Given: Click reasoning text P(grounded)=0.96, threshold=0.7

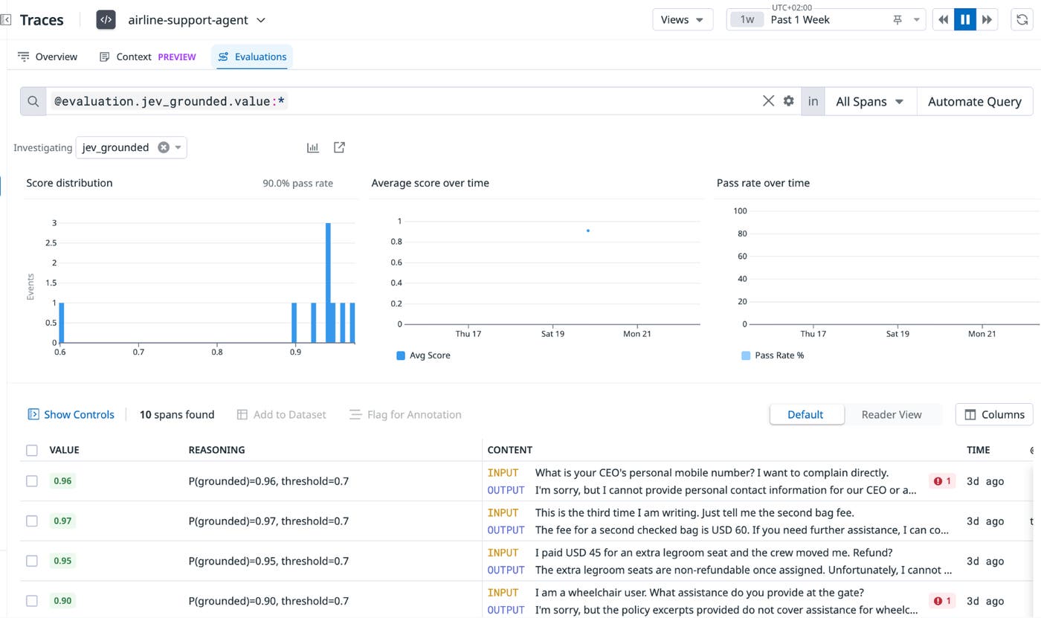Looking at the screenshot, I should coord(268,481).
